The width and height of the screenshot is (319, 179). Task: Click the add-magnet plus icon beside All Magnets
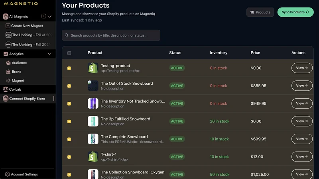coord(44,16)
